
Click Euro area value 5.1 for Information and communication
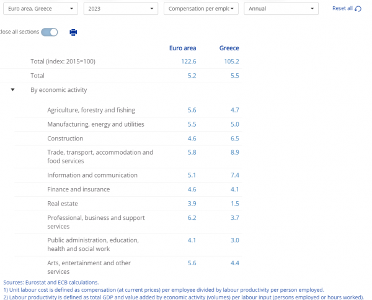point(192,175)
